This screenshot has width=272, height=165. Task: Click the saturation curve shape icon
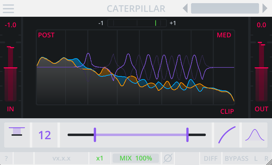click(227, 135)
